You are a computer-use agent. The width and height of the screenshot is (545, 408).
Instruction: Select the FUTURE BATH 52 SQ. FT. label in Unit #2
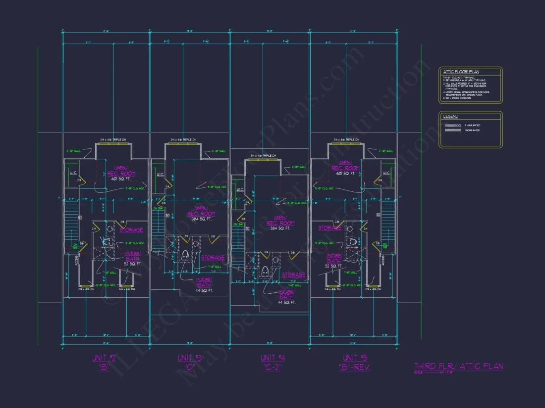[x=133, y=258]
